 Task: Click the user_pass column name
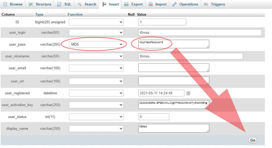tap(17, 45)
